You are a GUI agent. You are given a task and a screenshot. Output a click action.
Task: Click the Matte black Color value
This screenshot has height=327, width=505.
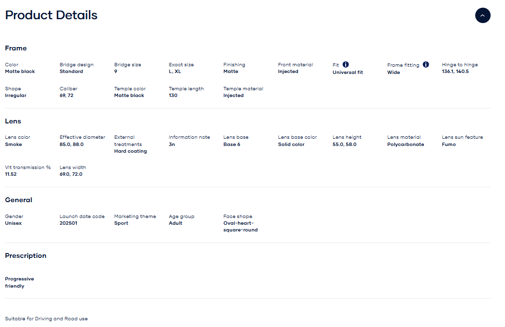(x=20, y=72)
